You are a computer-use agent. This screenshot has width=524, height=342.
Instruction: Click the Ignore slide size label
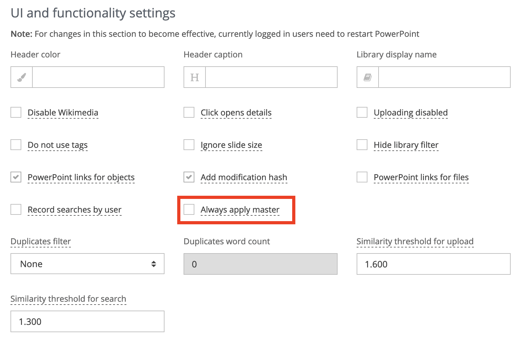[x=231, y=145]
